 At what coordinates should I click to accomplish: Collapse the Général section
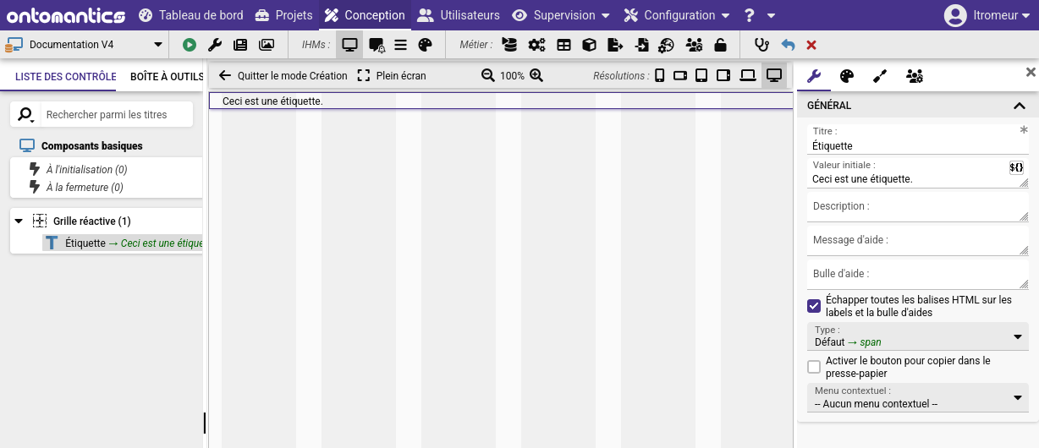pyautogui.click(x=1019, y=106)
